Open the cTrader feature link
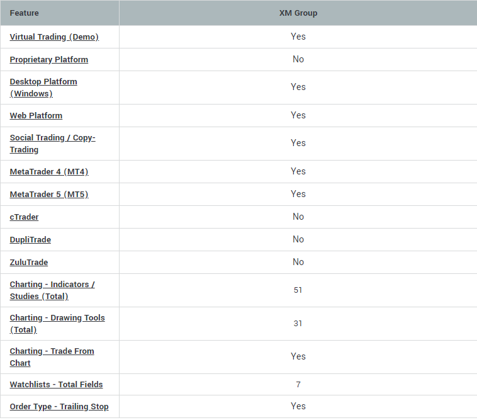The image size is (477, 420). coord(24,217)
